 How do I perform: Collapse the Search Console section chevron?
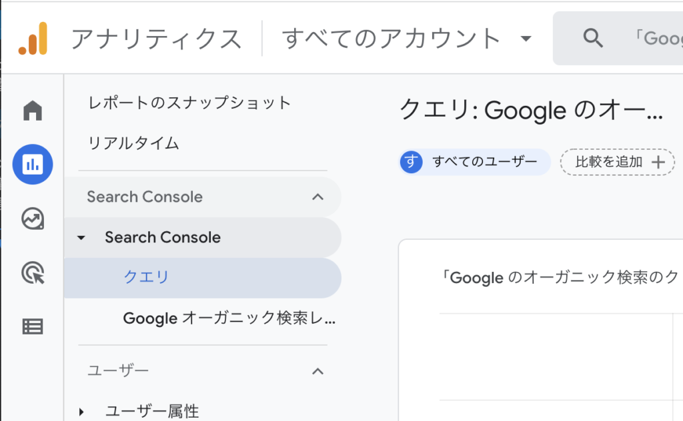pos(318,197)
